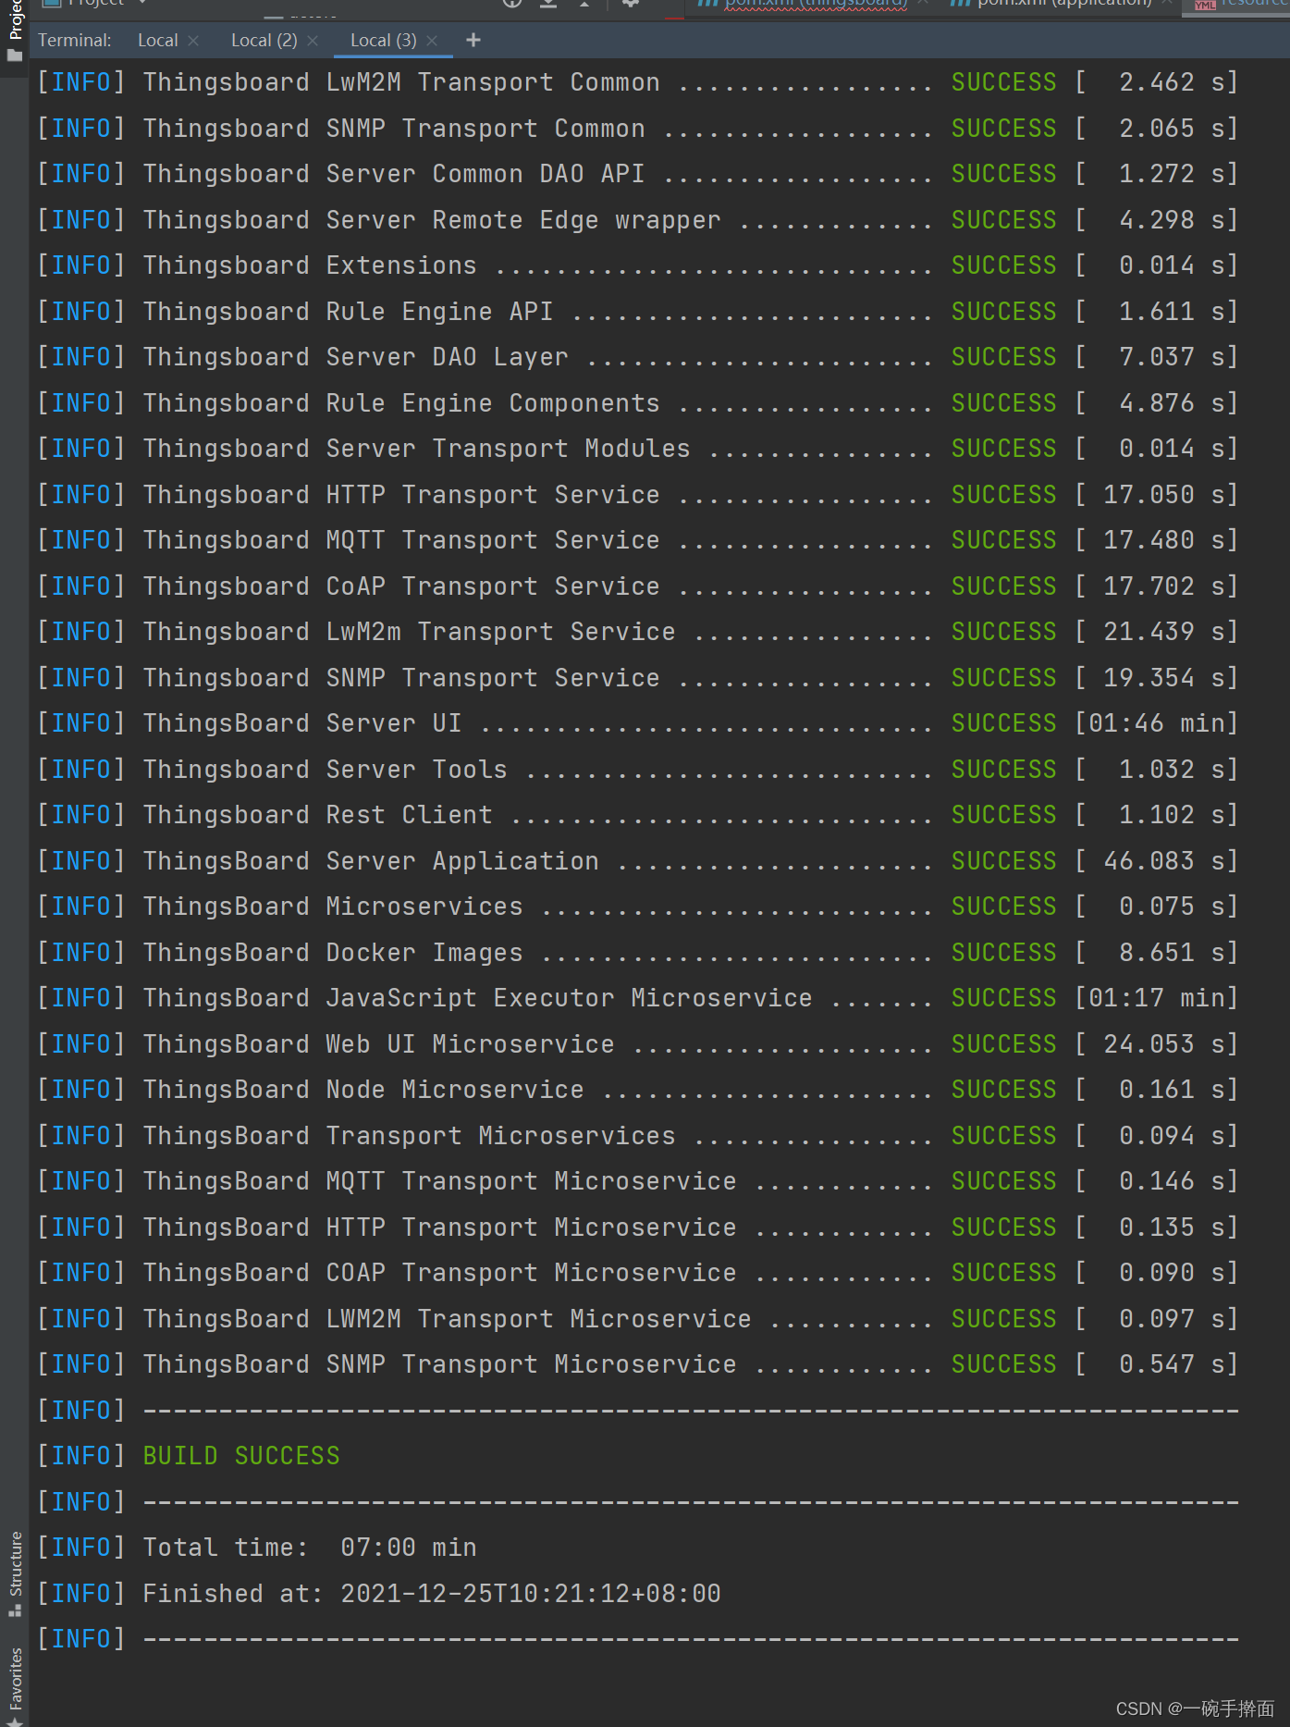Screen dimensions: 1290x1727
Task: Click 'Thingsboard HTTP Transport Service' text
Action: pyautogui.click(x=401, y=495)
